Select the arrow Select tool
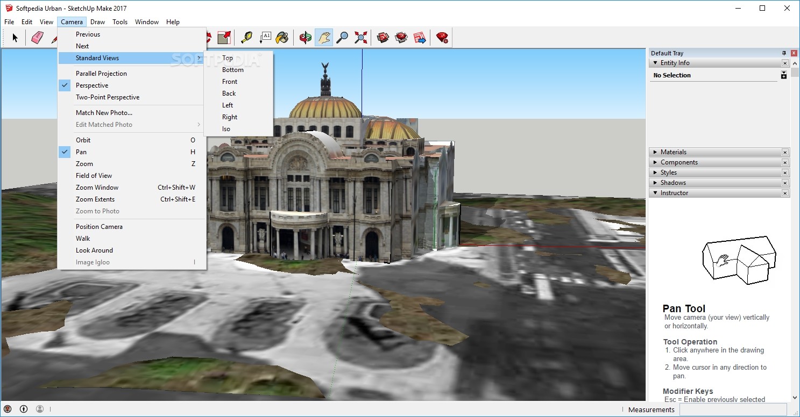Viewport: 800px width, 417px height. tap(15, 38)
